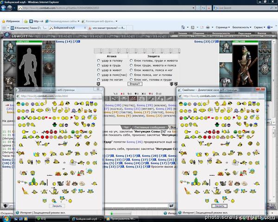Open the Безопасность dropdown in IE command bar
This screenshot has height=222, width=278.
(242, 27)
